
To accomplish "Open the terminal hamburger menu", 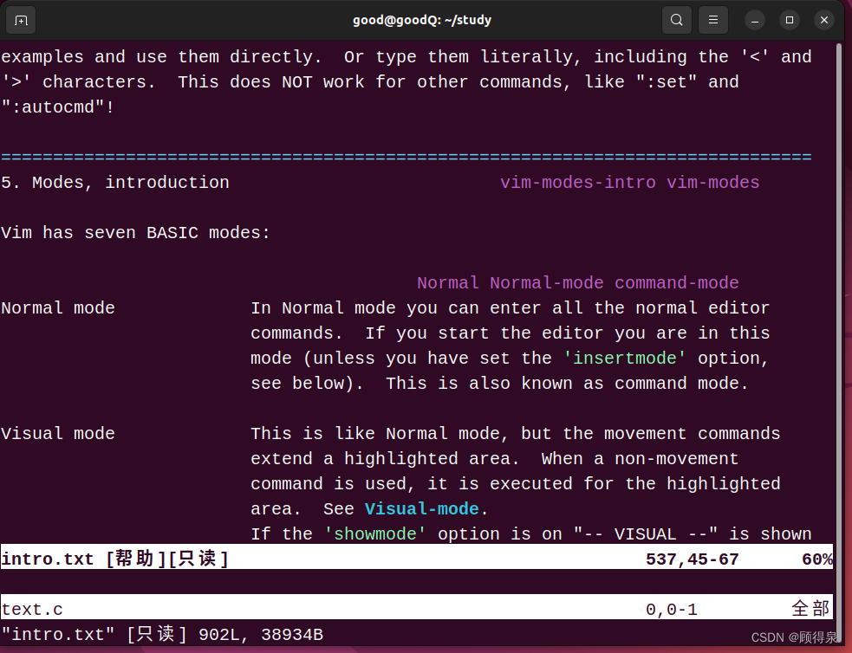I will (712, 19).
